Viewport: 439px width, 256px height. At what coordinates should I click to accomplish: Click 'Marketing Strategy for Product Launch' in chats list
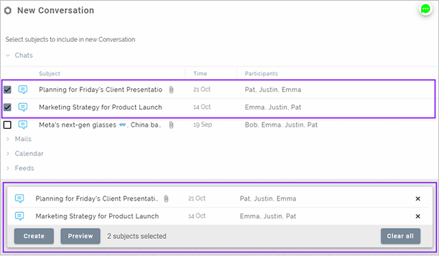coord(100,107)
